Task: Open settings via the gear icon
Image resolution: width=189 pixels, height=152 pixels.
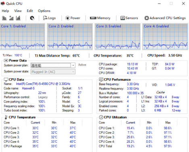Action: (32, 18)
